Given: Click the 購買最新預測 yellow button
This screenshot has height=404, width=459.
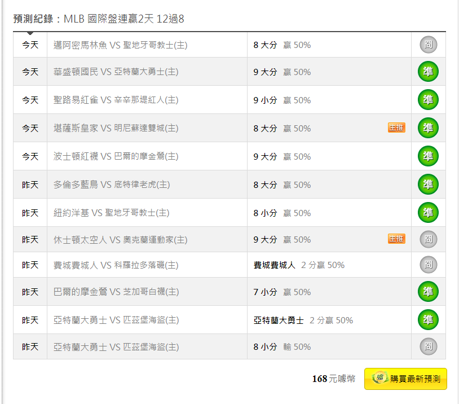Looking at the screenshot, I should [x=405, y=379].
